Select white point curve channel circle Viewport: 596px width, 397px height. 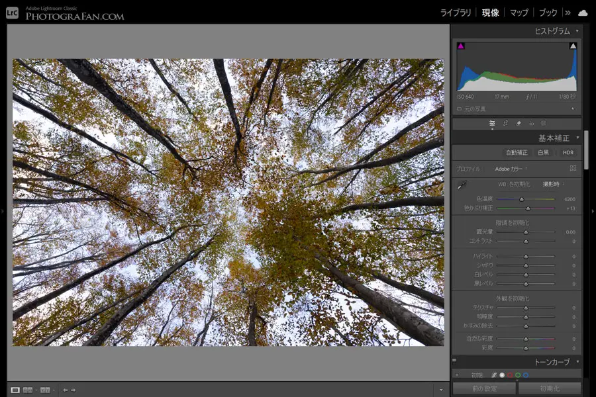tap(502, 375)
